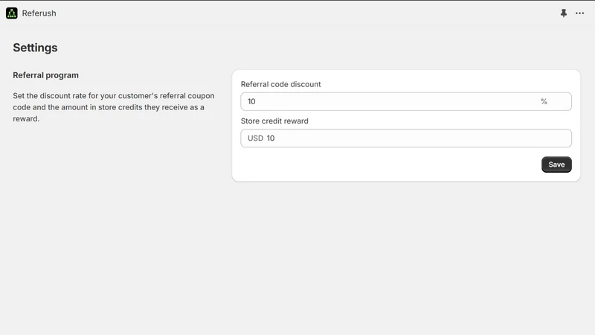Screen dimensions: 595x335
Task: Click the Store credit reward label
Action: click(274, 121)
